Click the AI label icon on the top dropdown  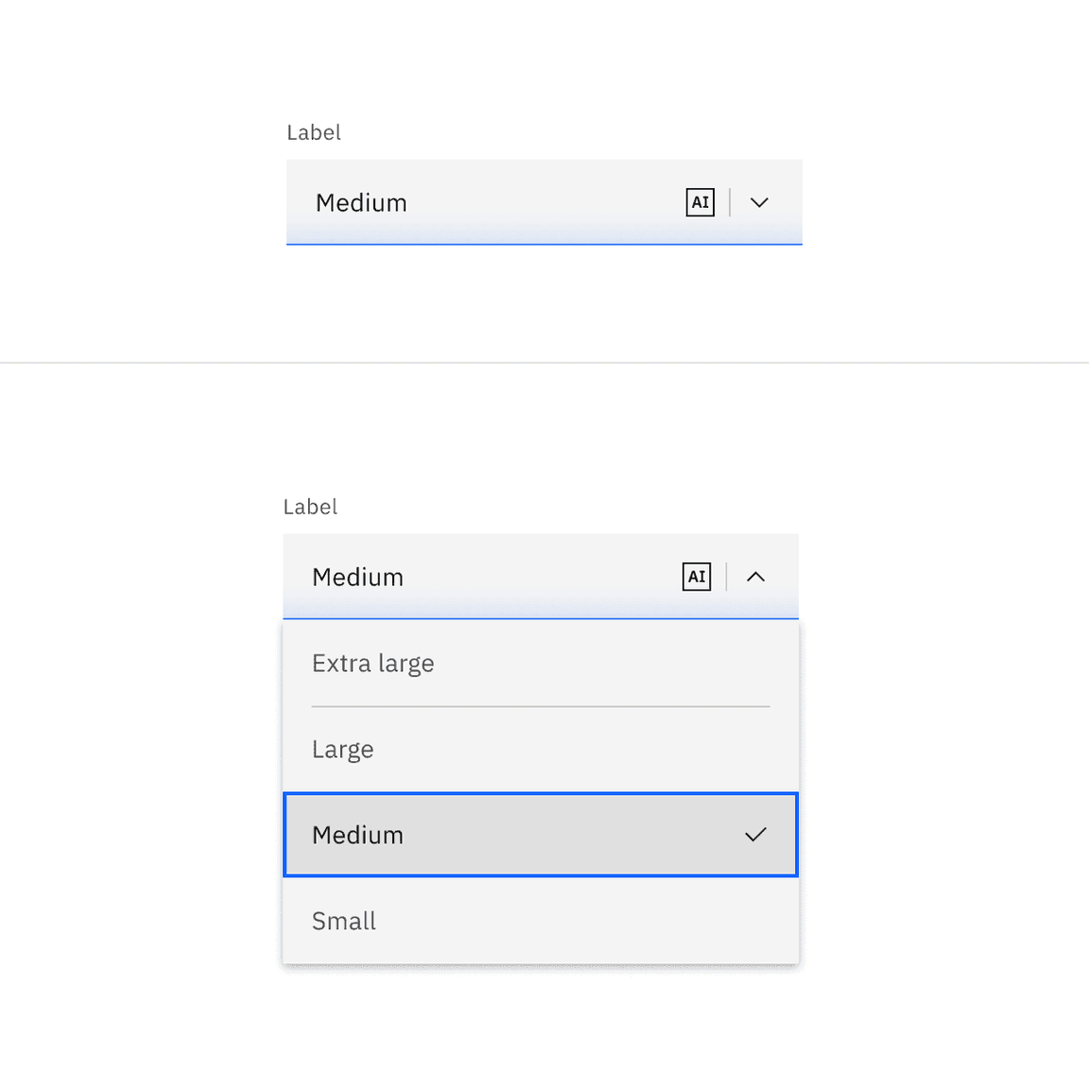(x=700, y=202)
